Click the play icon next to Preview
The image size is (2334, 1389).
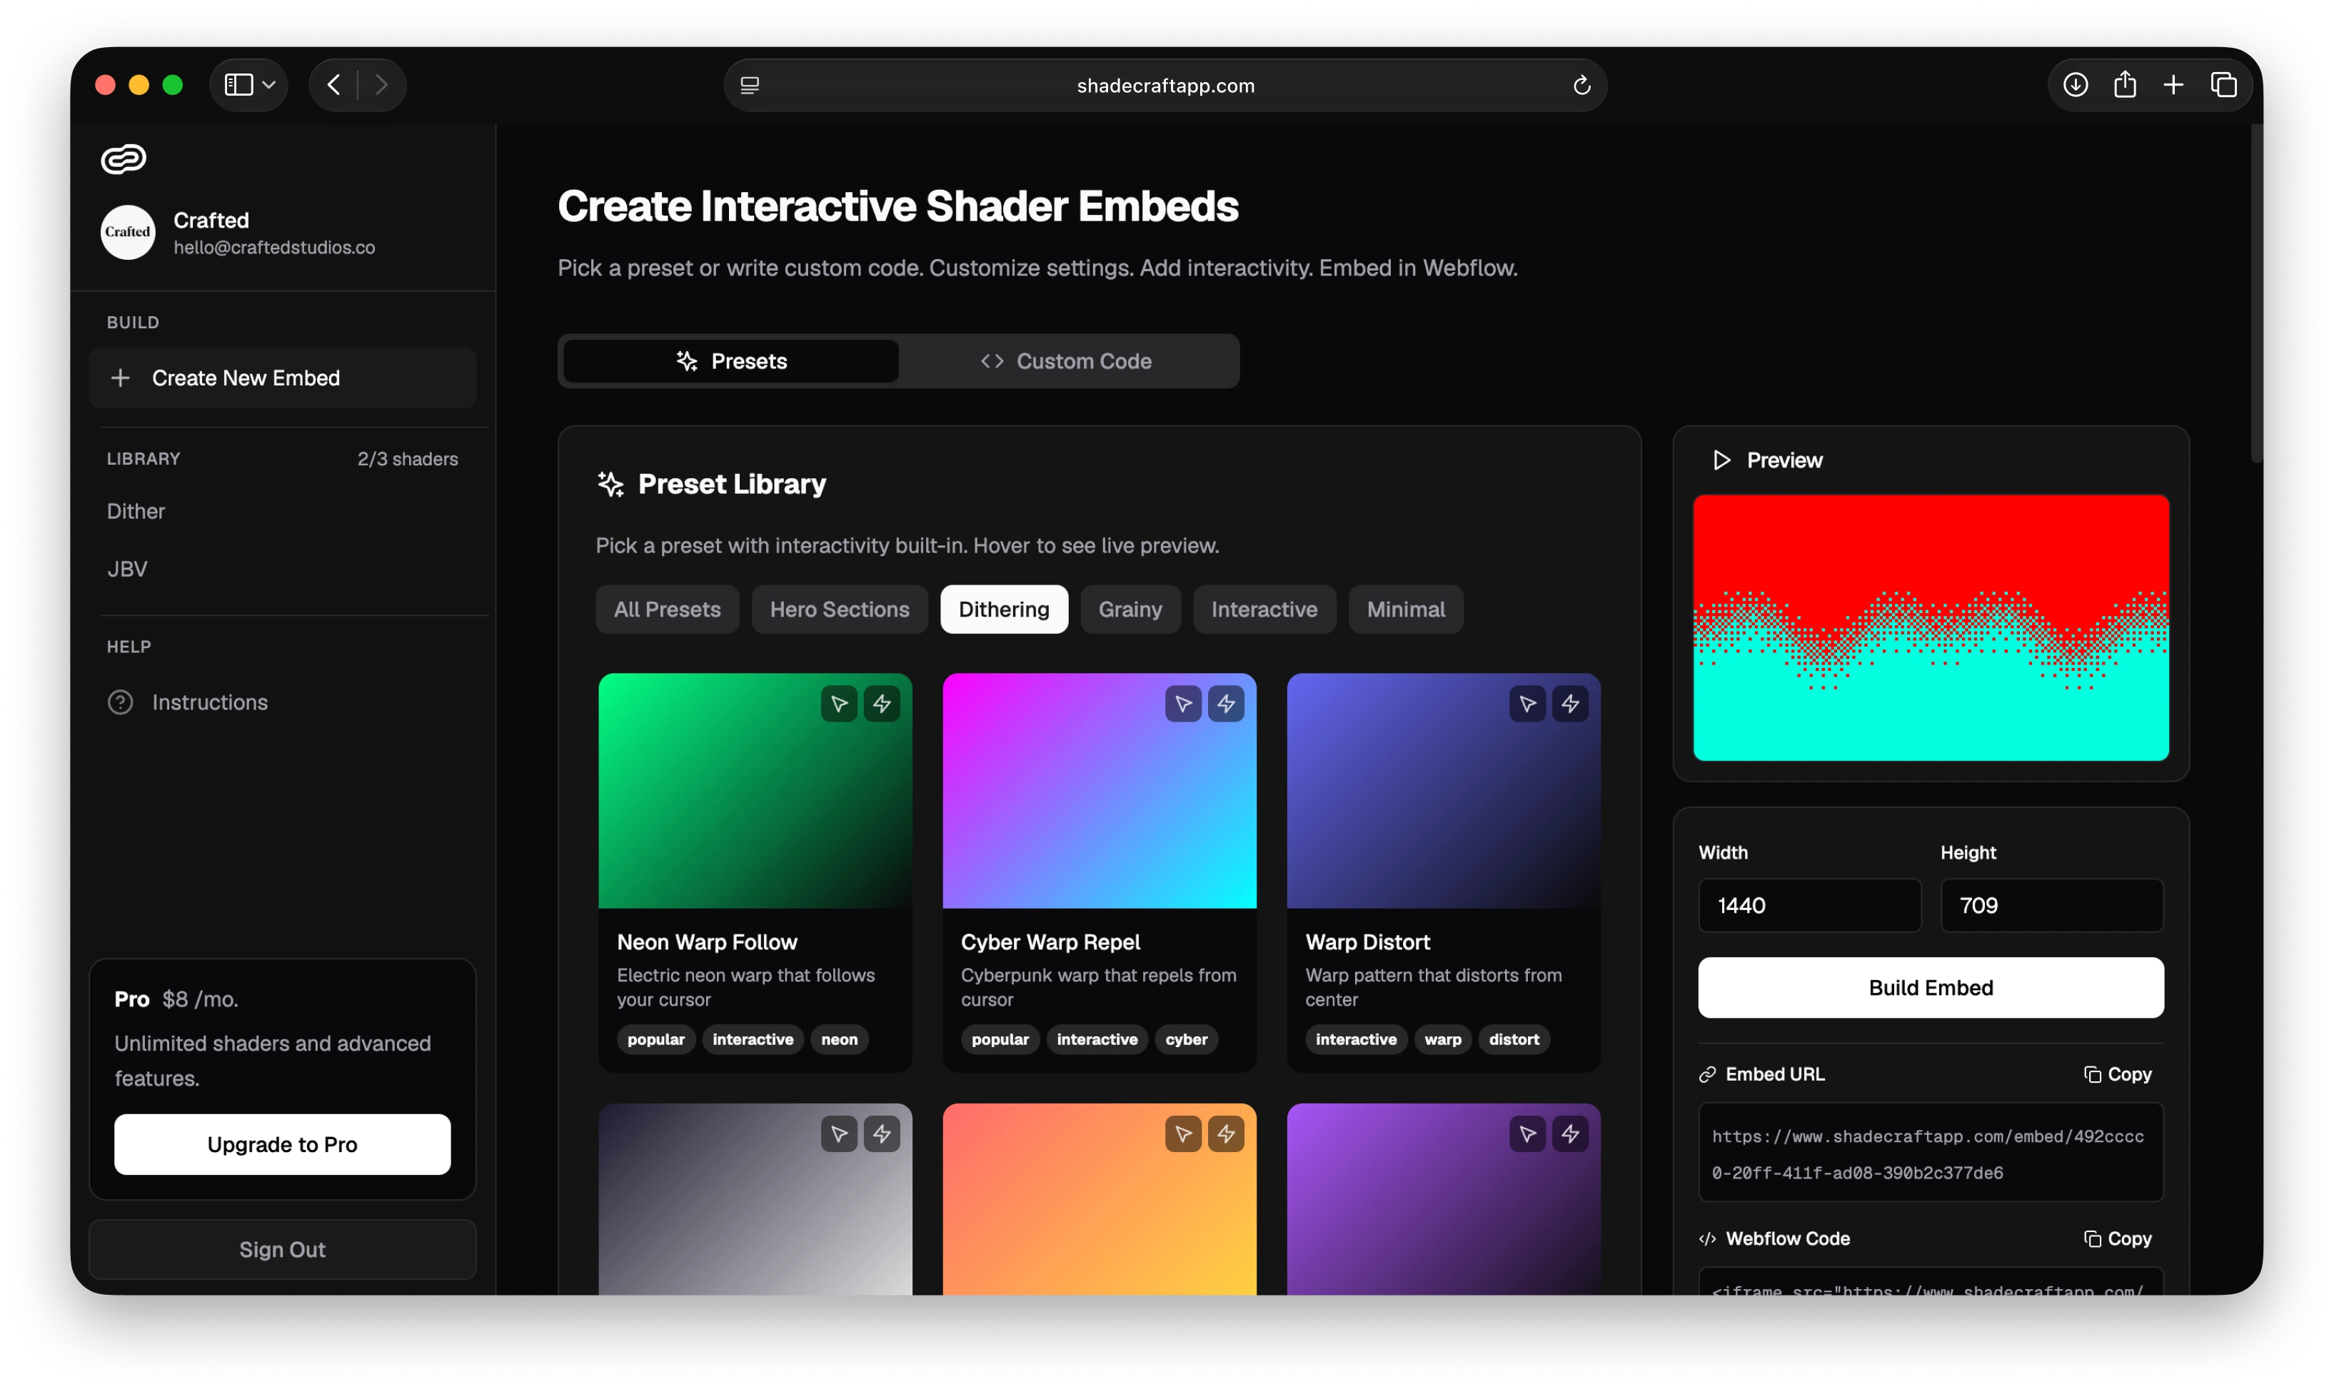click(x=1720, y=460)
